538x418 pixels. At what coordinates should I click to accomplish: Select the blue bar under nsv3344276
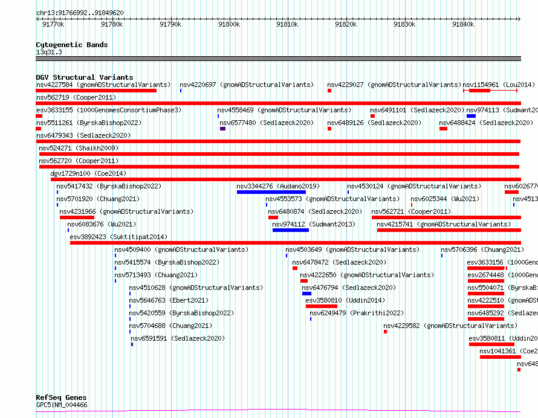tap(271, 192)
